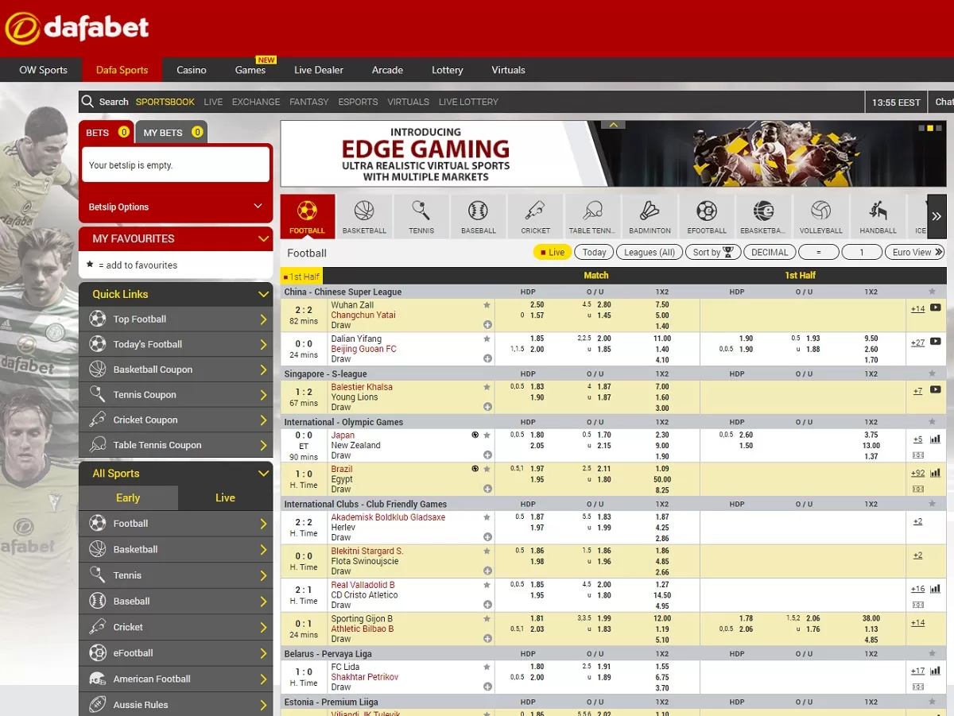Click the plus icon for Balestier Khalsa match
Image resolution: width=954 pixels, height=716 pixels.
coord(487,407)
